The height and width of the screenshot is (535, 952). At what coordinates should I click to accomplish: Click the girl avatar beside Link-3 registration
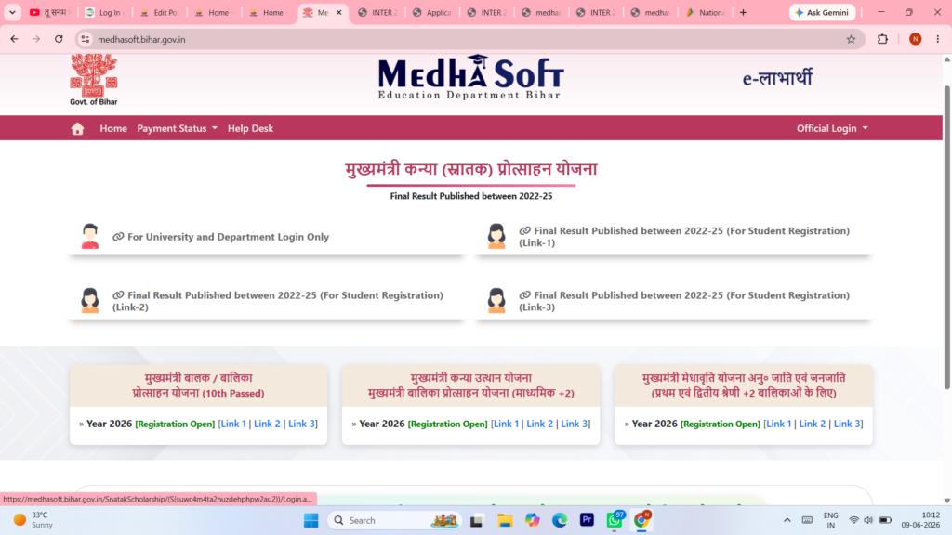coord(496,300)
